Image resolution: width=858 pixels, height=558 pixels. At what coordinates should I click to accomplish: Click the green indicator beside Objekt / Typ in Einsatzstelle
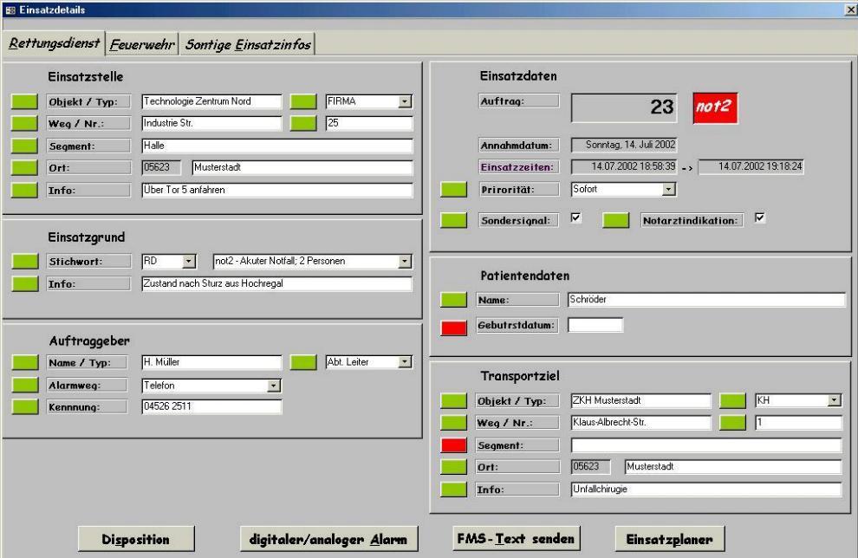tap(25, 102)
